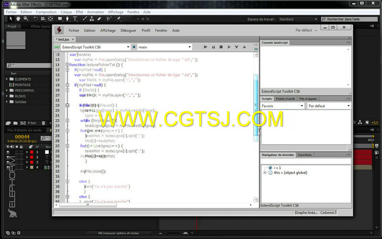The height and width of the screenshot is (239, 382).
Task: Click the Step Into debug button
Action: [x=236, y=47]
